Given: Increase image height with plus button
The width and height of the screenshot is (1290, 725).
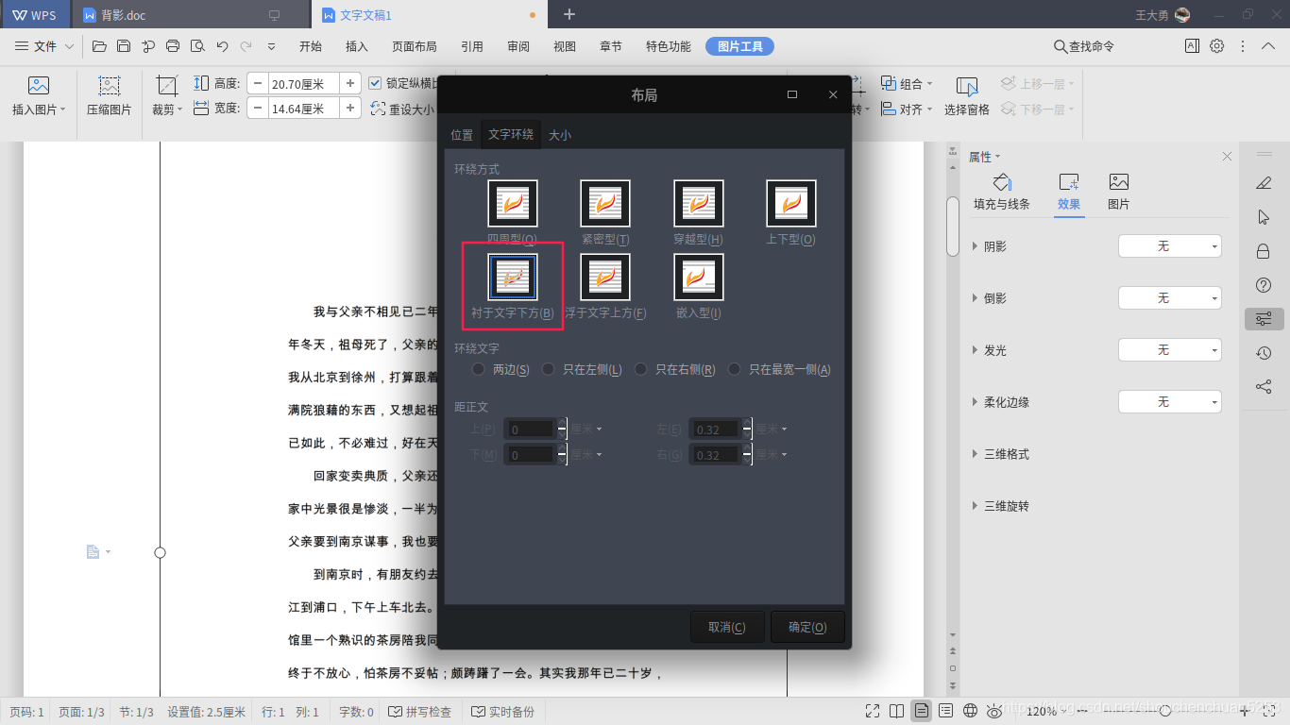Looking at the screenshot, I should pyautogui.click(x=350, y=83).
